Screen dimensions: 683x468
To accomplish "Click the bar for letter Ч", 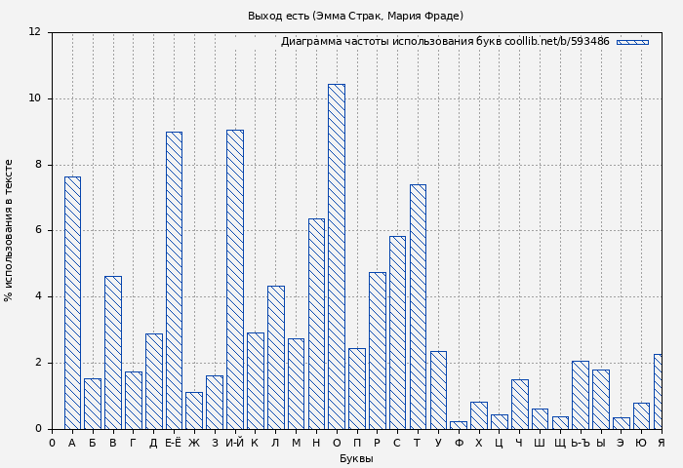I will (x=519, y=404).
